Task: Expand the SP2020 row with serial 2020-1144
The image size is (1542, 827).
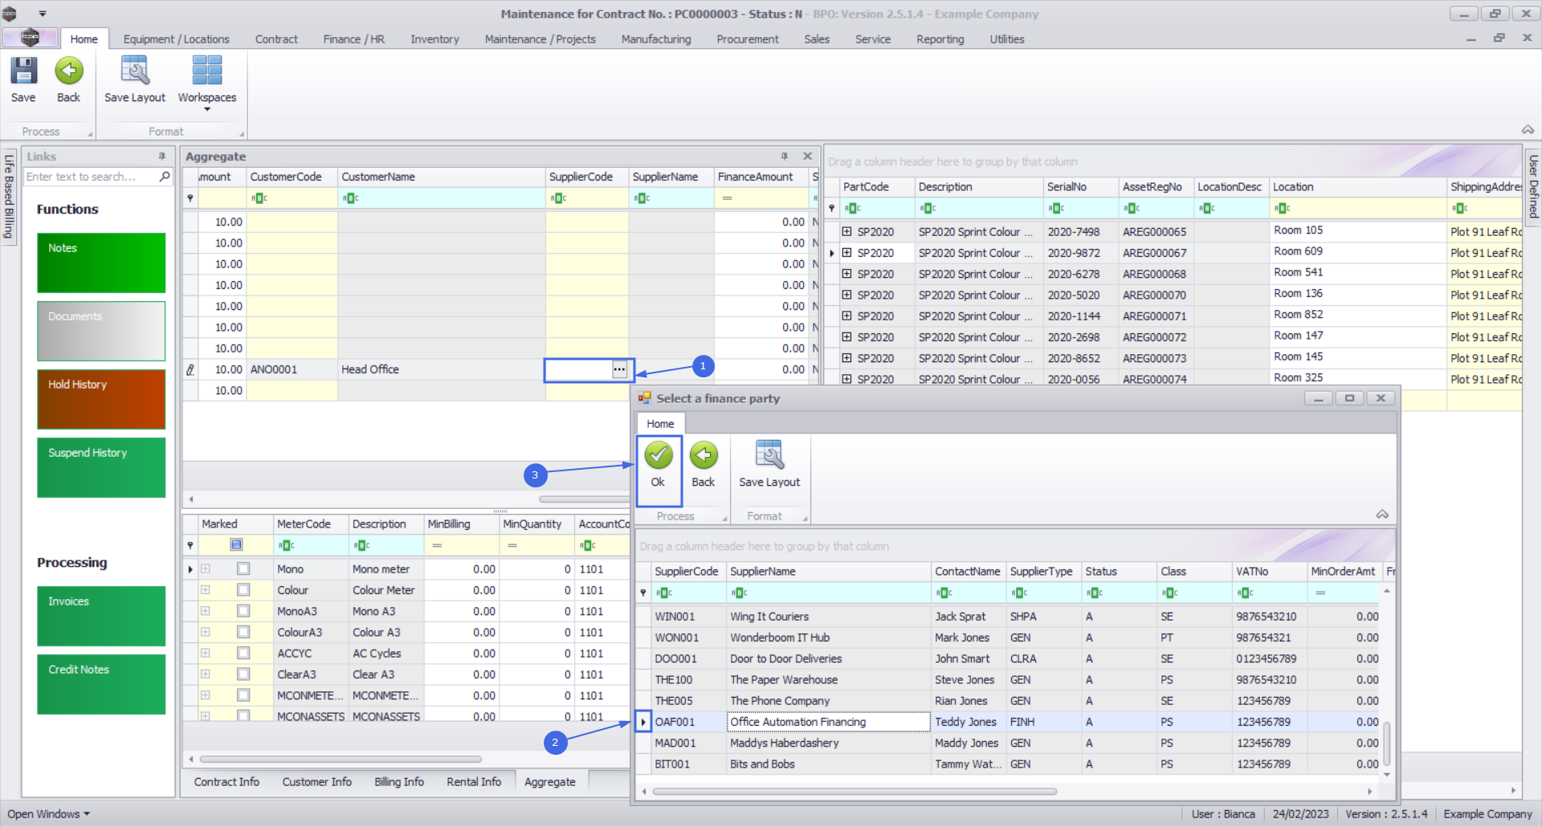Action: pos(846,316)
